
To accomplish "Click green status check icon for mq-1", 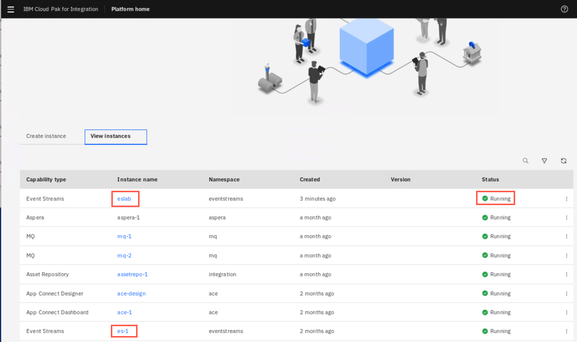I will click(485, 236).
